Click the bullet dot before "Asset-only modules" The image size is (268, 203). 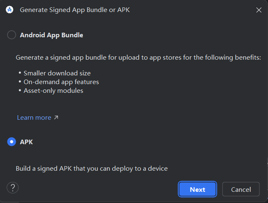coord(20,90)
